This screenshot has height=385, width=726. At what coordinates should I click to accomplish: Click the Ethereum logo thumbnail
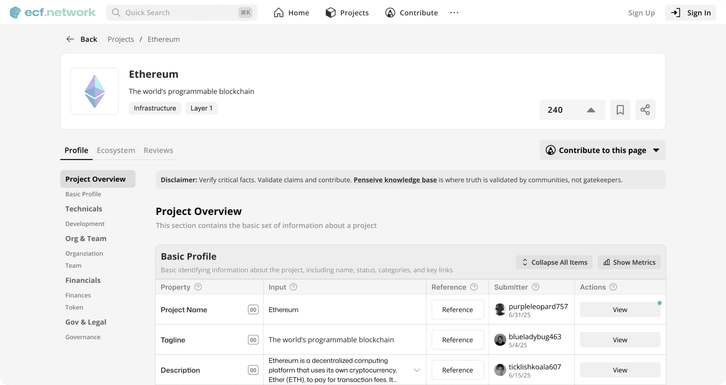pyautogui.click(x=95, y=91)
